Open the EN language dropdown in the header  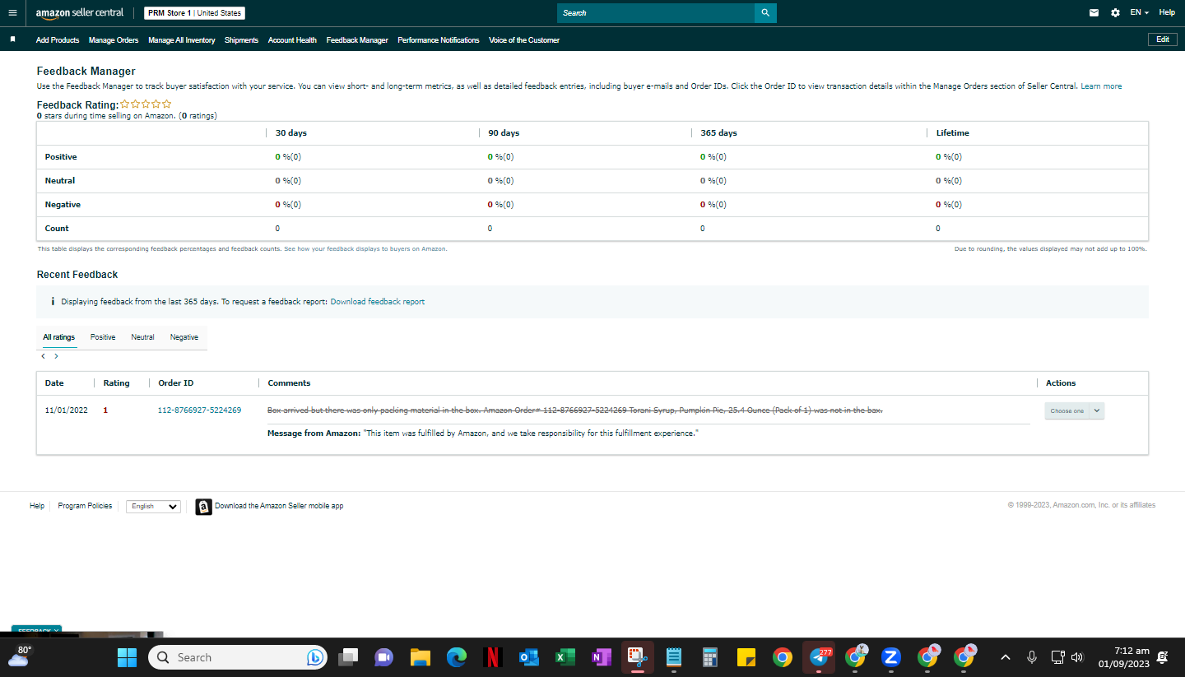click(x=1140, y=12)
